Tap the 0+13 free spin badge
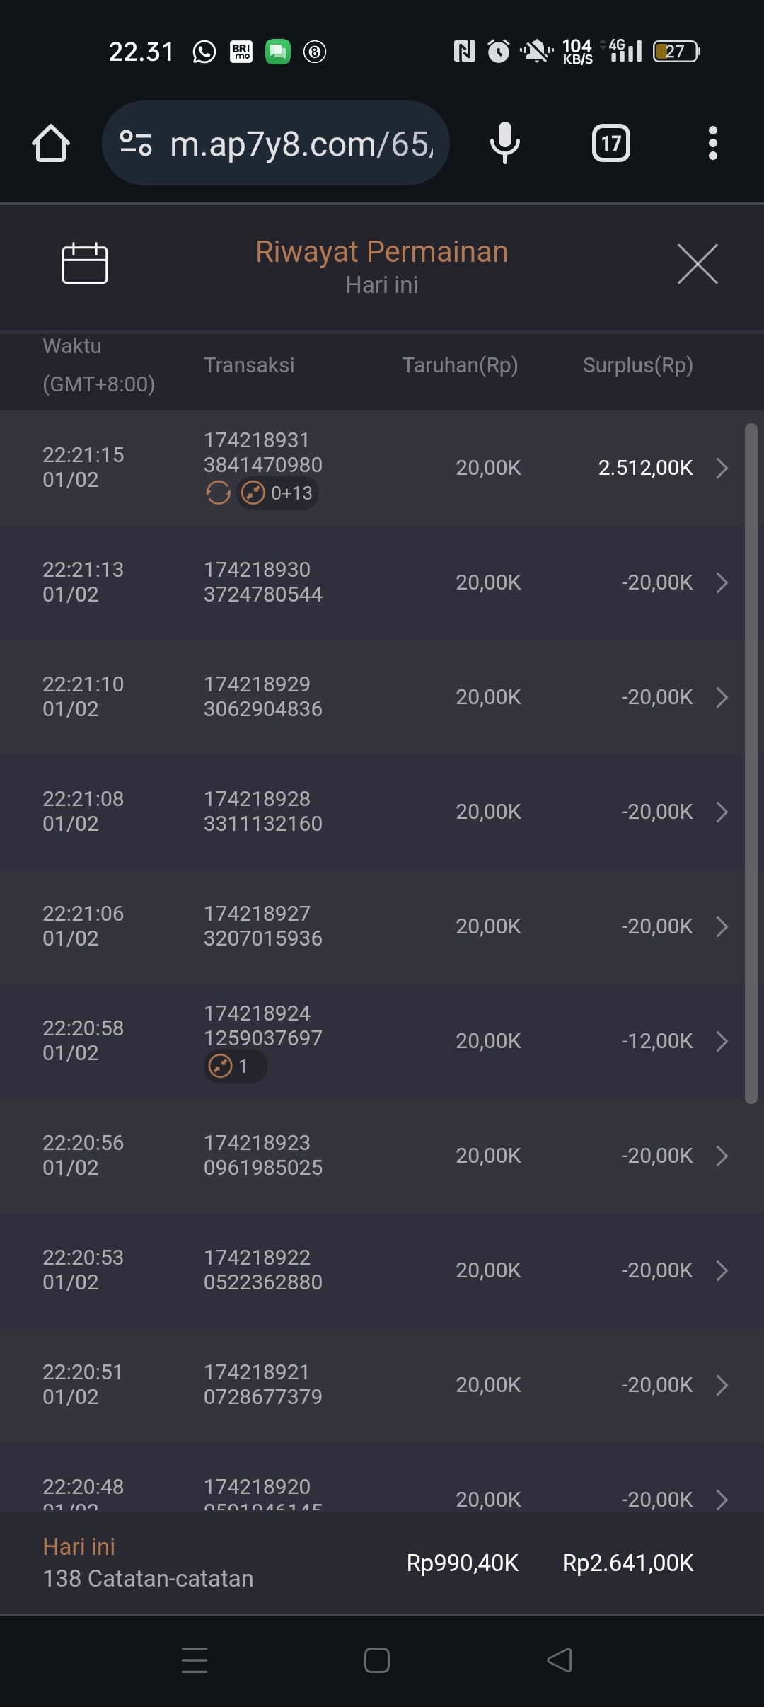This screenshot has width=764, height=1707. (278, 493)
